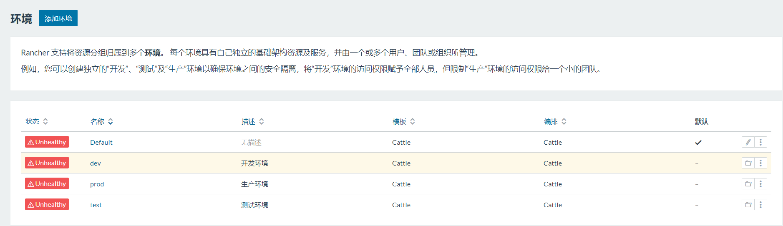783x226 pixels.
Task: Click the edit pencil icon for Default environment
Action: 748,142
